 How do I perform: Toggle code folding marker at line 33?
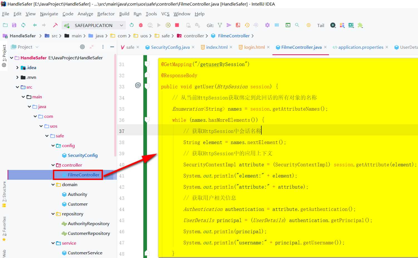[x=147, y=86]
